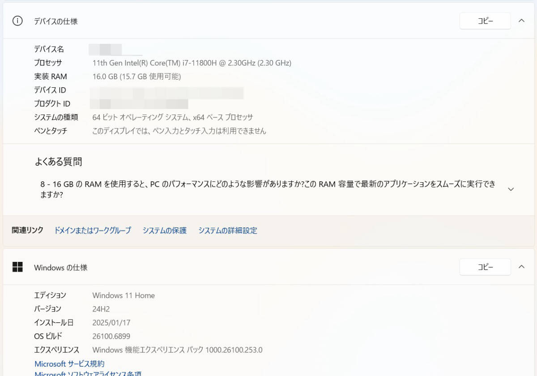The image size is (537, 376).
Task: Select the 機能エクスペリエンス パック value
Action: [177, 350]
